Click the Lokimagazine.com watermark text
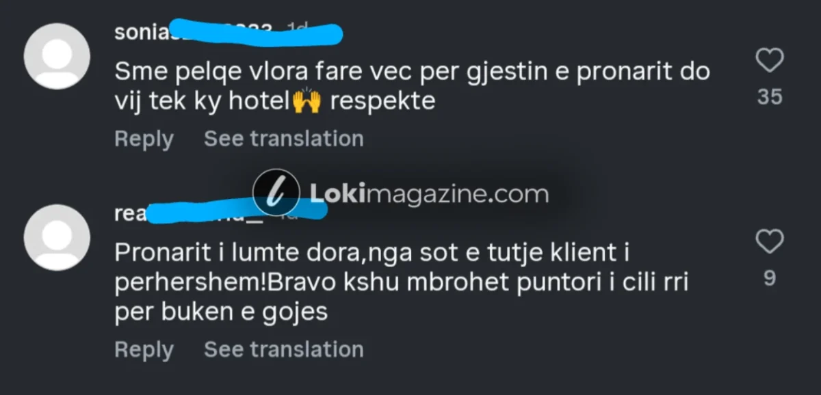 (x=430, y=193)
